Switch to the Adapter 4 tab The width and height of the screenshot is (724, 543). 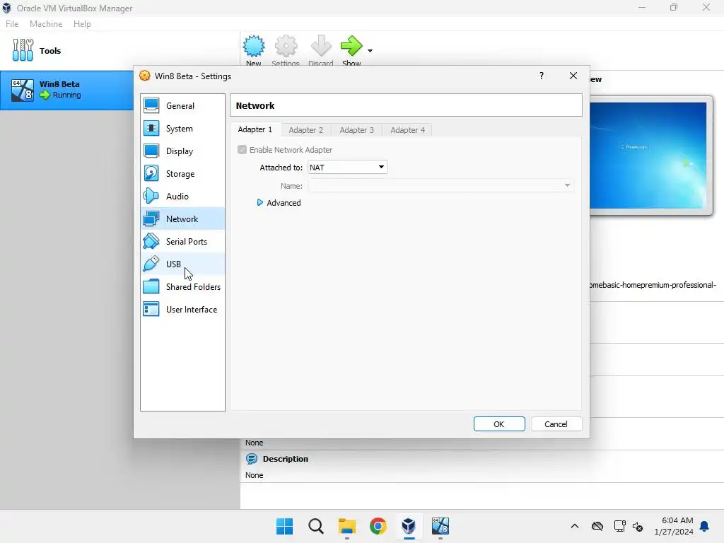click(x=408, y=130)
